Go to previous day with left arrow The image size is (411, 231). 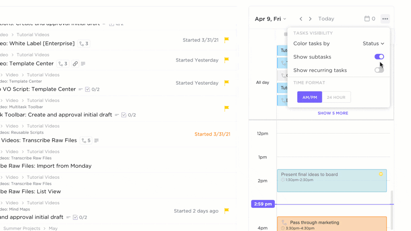(x=301, y=19)
